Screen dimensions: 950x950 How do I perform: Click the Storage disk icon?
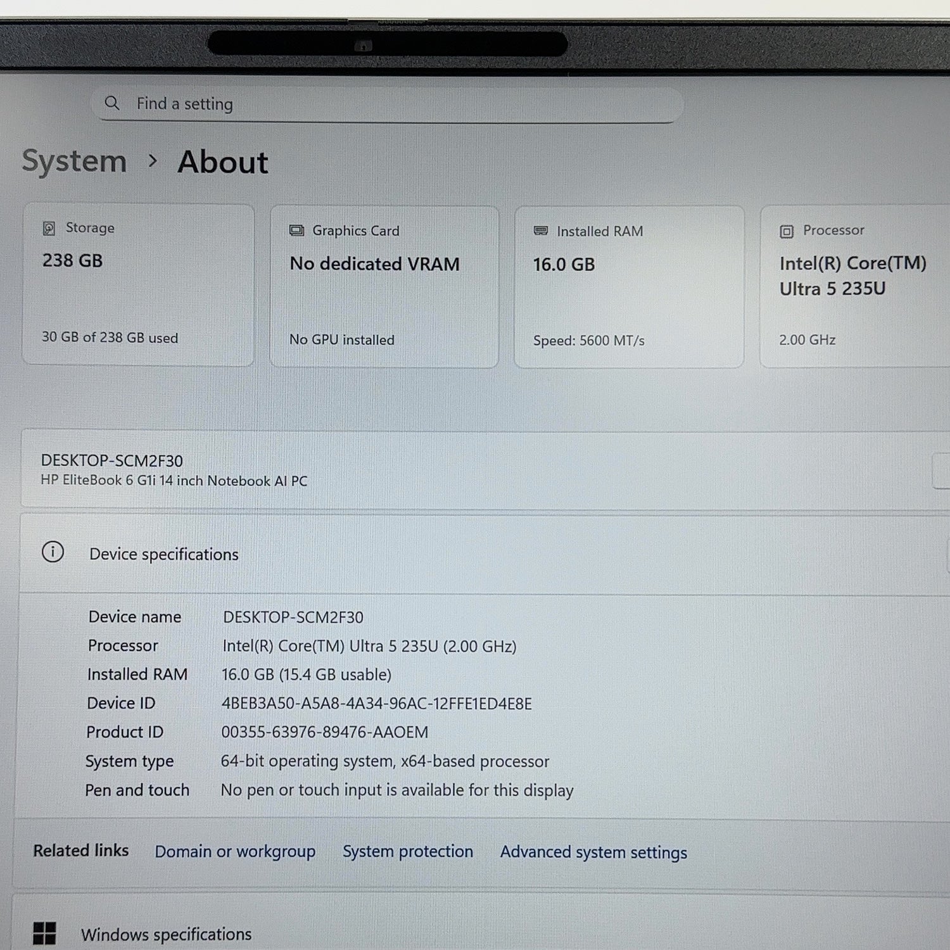point(49,228)
